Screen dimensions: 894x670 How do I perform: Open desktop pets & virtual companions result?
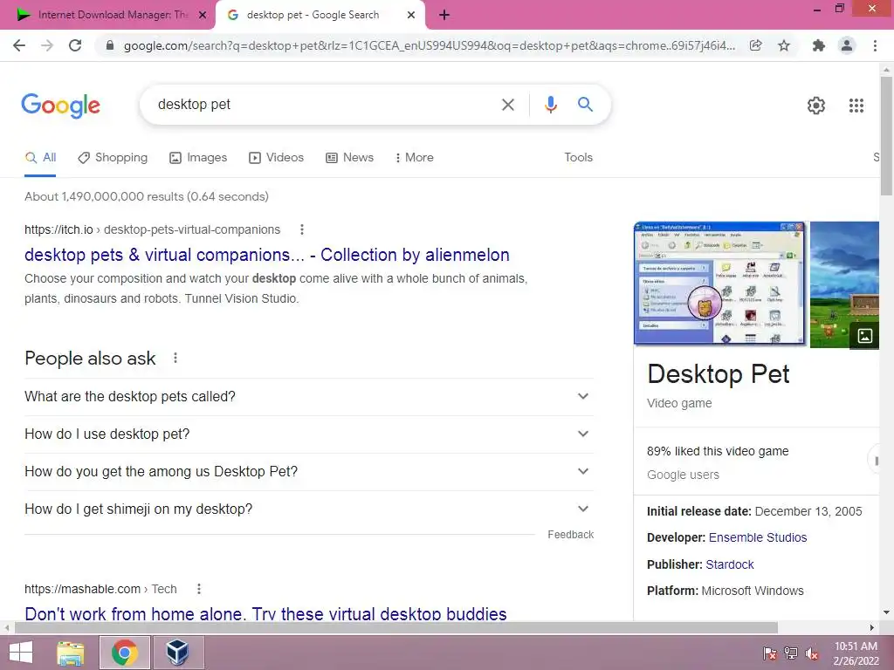coord(267,255)
